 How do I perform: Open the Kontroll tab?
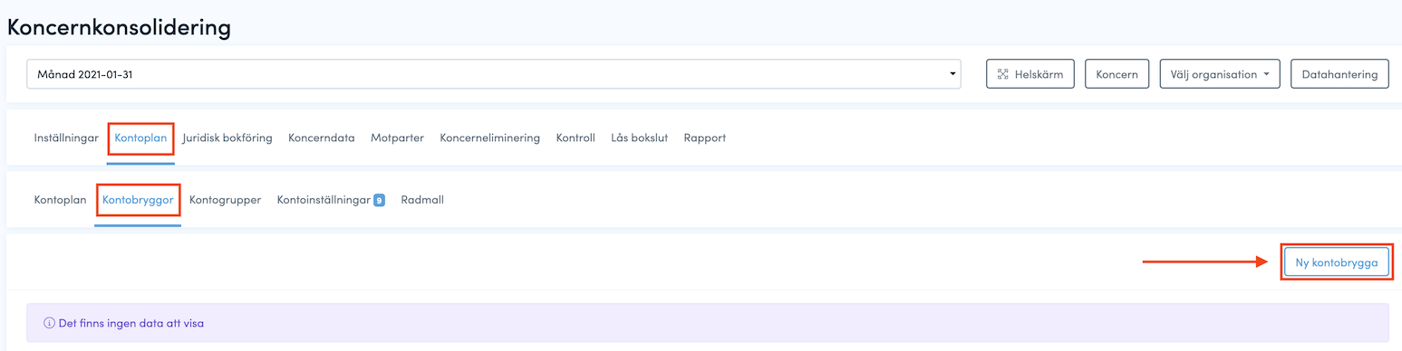(x=575, y=138)
